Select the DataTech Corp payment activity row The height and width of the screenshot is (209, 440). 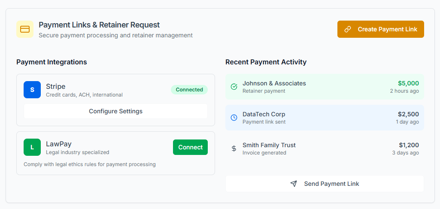pyautogui.click(x=325, y=118)
